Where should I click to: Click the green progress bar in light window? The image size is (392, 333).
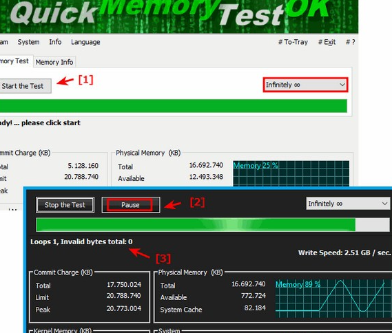click(174, 106)
